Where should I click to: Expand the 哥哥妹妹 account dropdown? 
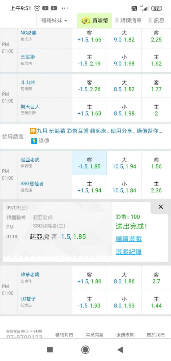pos(54,21)
